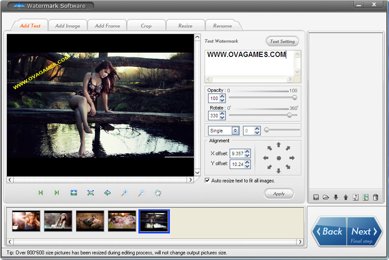Click the preview's horizontal scrollbar left arrow
The height and width of the screenshot is (260, 389).
tap(10, 180)
